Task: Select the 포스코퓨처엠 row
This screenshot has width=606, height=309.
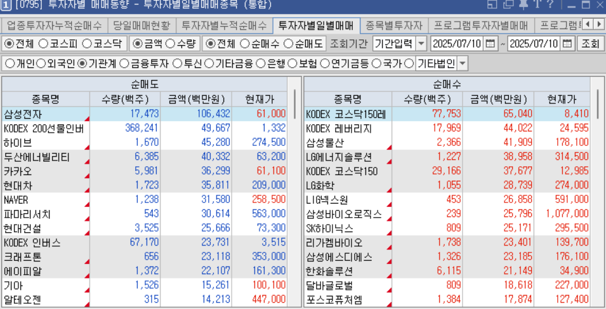Action: [447, 299]
